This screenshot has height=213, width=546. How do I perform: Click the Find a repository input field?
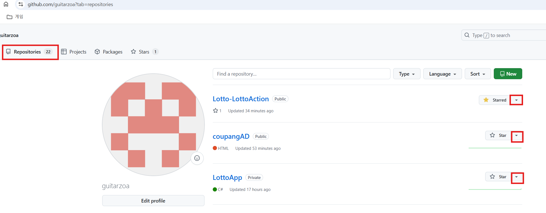tap(301, 74)
